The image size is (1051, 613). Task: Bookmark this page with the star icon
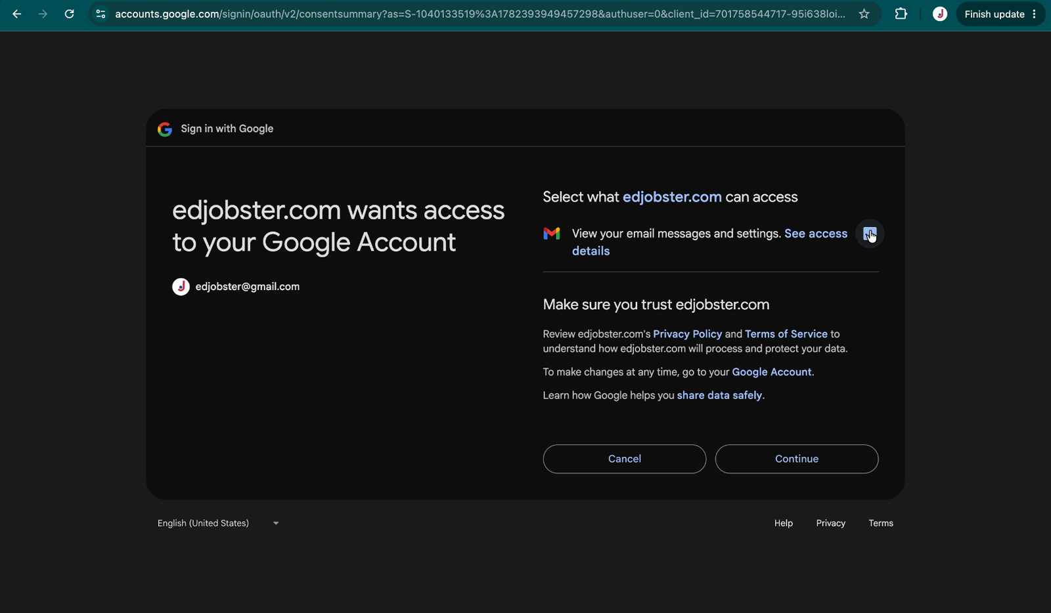pos(864,14)
